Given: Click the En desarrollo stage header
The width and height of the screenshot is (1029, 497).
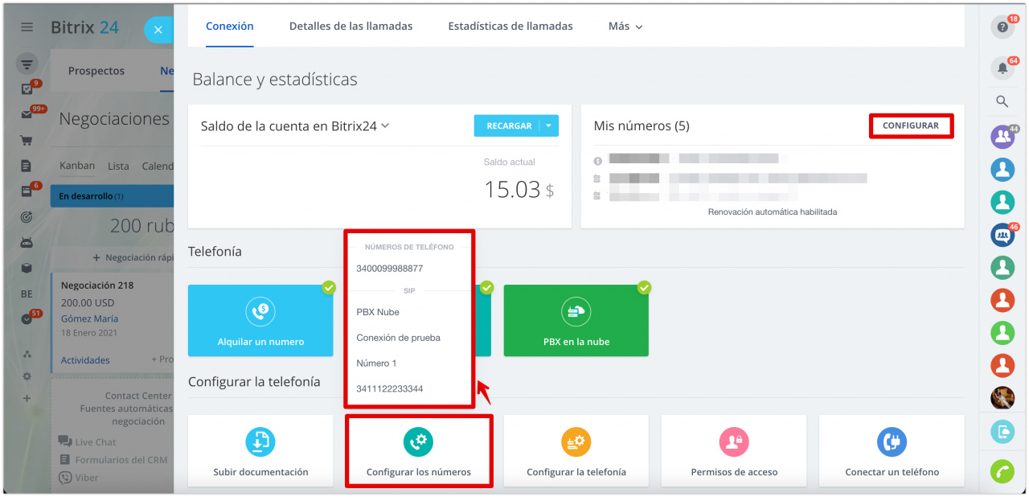Looking at the screenshot, I should click(x=112, y=196).
